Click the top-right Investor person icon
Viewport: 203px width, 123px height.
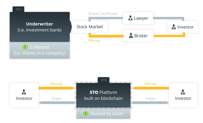tap(173, 27)
